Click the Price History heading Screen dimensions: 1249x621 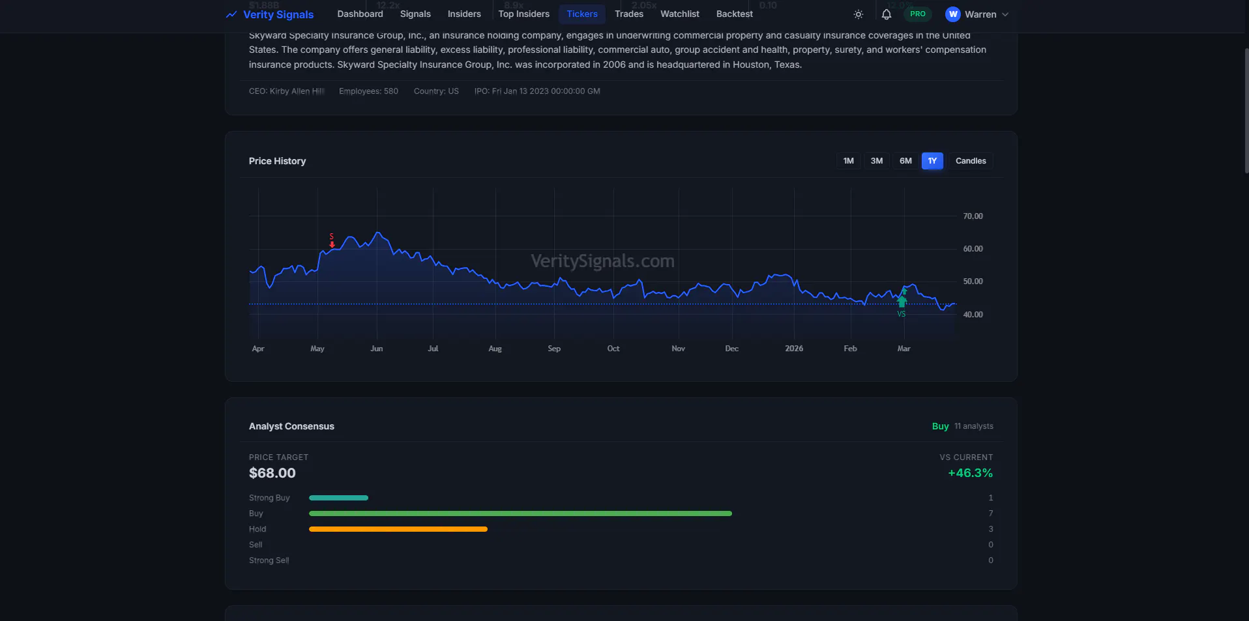[x=277, y=161]
